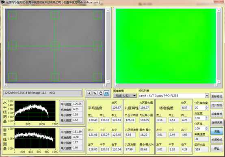225x157 pixels.
Task: Click the 九区方差 value 37.99
Action: tap(130, 149)
